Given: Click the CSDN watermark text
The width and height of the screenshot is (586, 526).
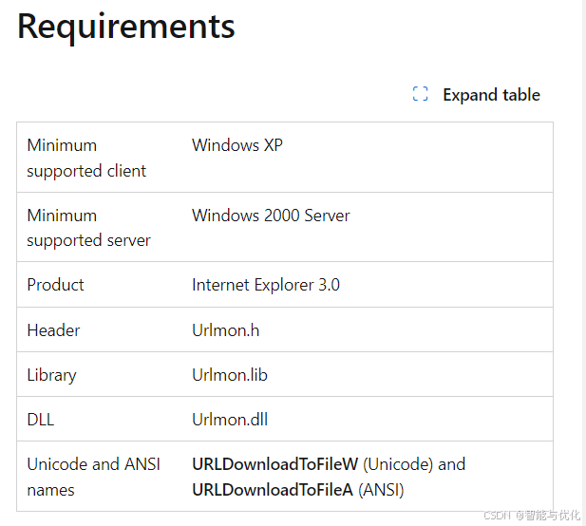Looking at the screenshot, I should tap(532, 516).
